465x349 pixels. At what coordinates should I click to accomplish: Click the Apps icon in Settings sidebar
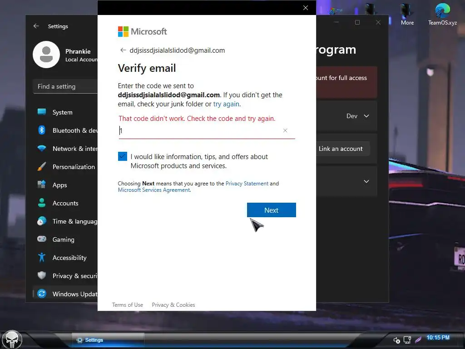click(x=42, y=184)
